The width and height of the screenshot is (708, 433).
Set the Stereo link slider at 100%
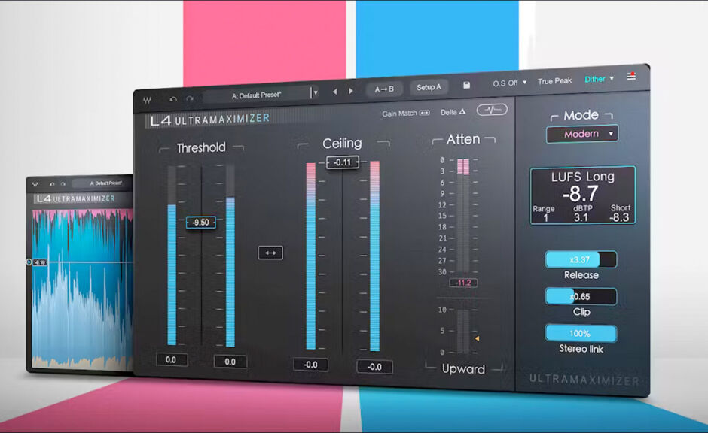(x=581, y=332)
